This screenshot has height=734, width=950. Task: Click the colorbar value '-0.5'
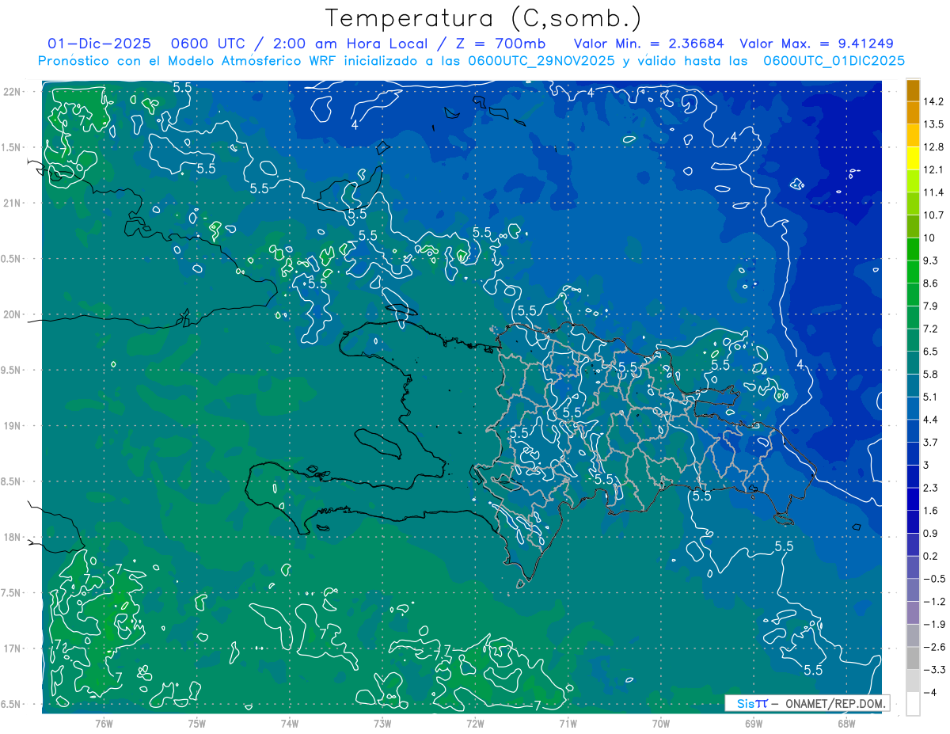click(x=935, y=579)
